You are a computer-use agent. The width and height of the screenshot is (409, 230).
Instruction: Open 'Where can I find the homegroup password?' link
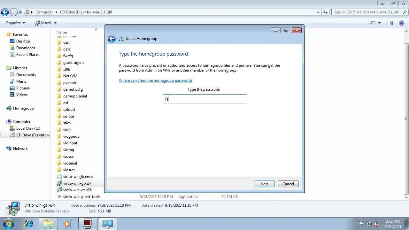pos(156,80)
